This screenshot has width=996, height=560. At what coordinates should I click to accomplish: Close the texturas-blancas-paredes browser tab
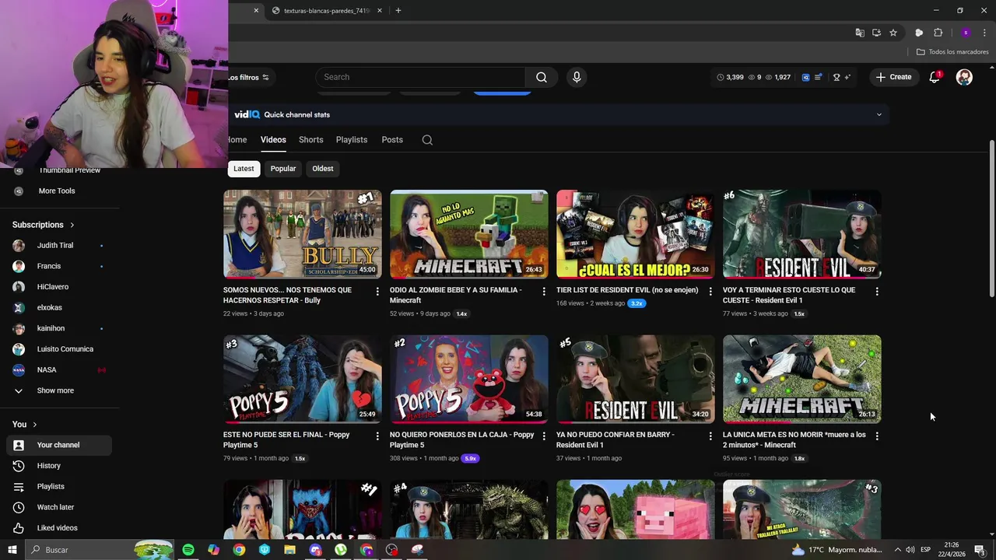coord(380,11)
